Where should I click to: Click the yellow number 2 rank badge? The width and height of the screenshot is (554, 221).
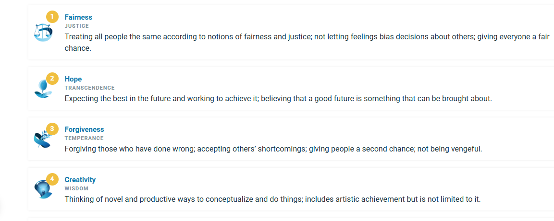pos(52,79)
